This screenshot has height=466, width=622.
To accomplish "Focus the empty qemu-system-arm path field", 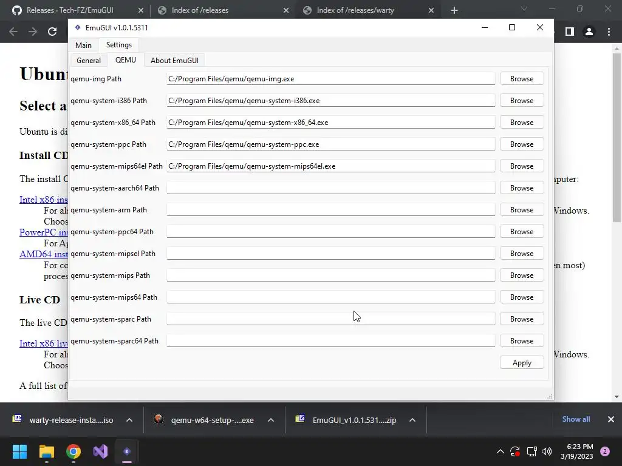I will pos(331,209).
